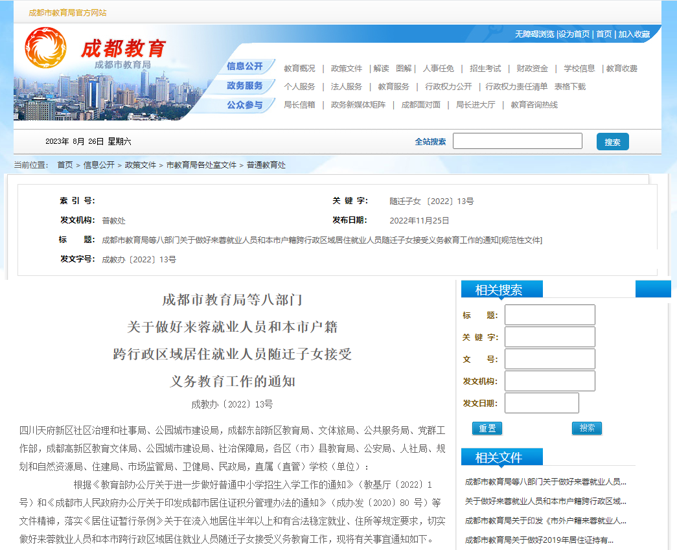Select the 信息公开 navigation tab
The image size is (677, 550).
point(244,67)
